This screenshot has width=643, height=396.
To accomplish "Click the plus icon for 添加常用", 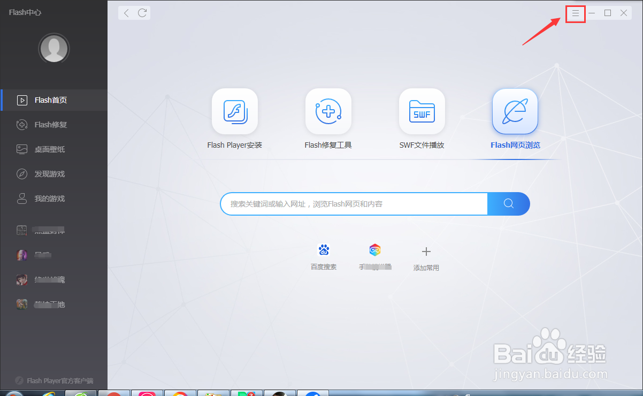I will tap(426, 251).
